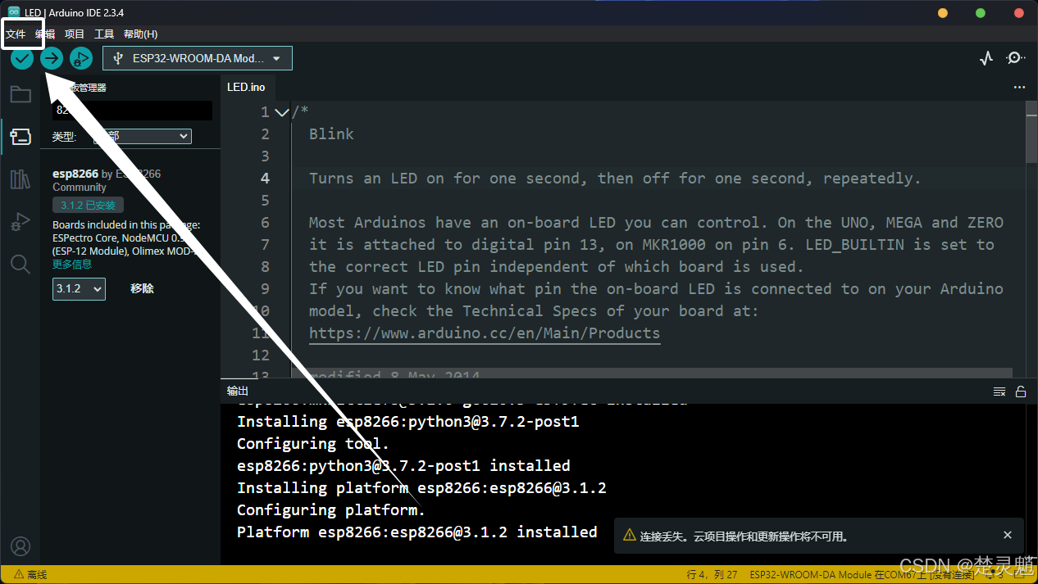
Task: Click the boards manager search field
Action: pyautogui.click(x=133, y=111)
